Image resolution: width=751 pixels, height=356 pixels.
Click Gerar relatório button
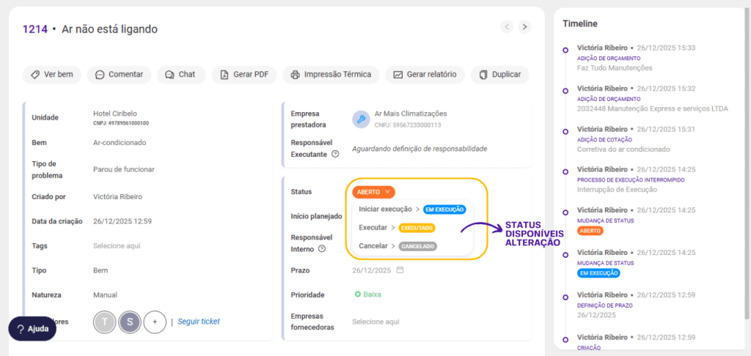425,75
